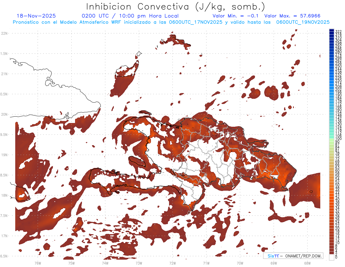
Task: Click the '74W' longitude label
Action: [105, 263]
